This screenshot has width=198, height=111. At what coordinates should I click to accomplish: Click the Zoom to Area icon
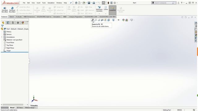tap(96, 20)
